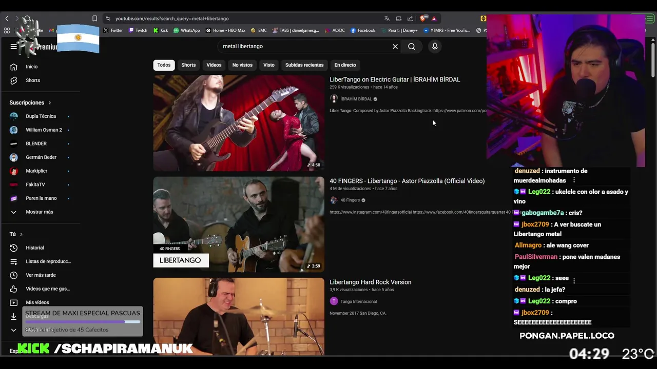Click the Brave Shields lion icon
The image size is (657, 369).
click(423, 18)
